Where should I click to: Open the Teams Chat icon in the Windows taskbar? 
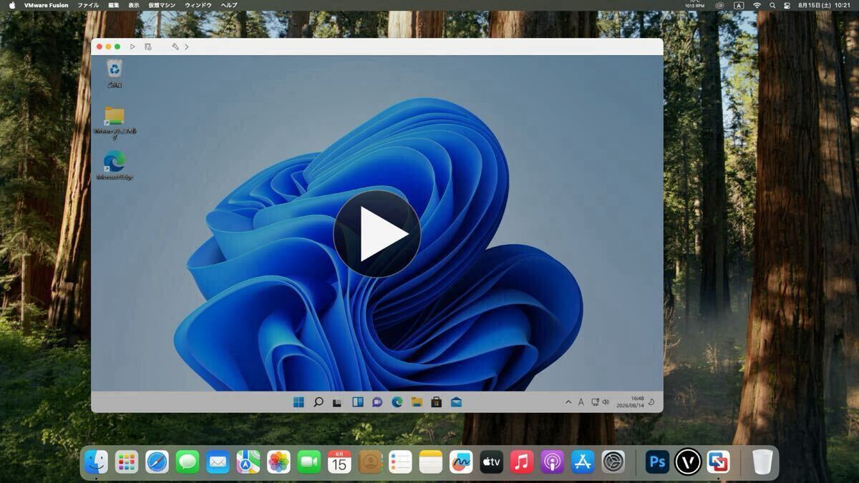click(377, 402)
